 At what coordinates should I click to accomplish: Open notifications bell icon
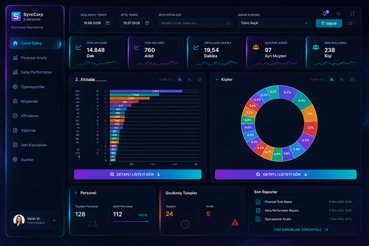[x=324, y=13]
